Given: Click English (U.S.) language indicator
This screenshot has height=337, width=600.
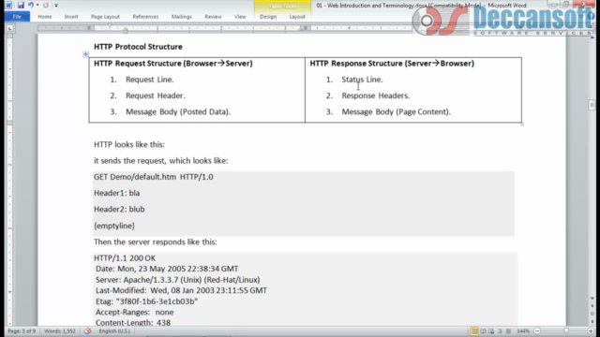Looking at the screenshot, I should click(x=114, y=330).
